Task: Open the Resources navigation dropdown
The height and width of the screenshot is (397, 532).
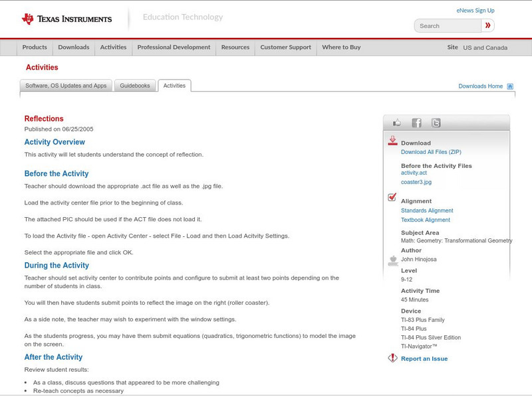Action: click(235, 48)
